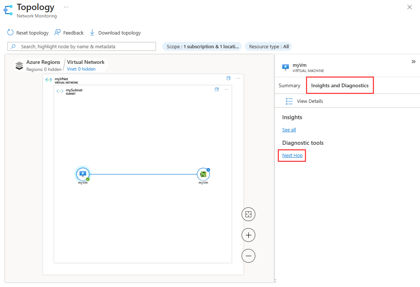This screenshot has width=420, height=287.
Task: Click the myVm icon in details pane
Action: [x=286, y=67]
